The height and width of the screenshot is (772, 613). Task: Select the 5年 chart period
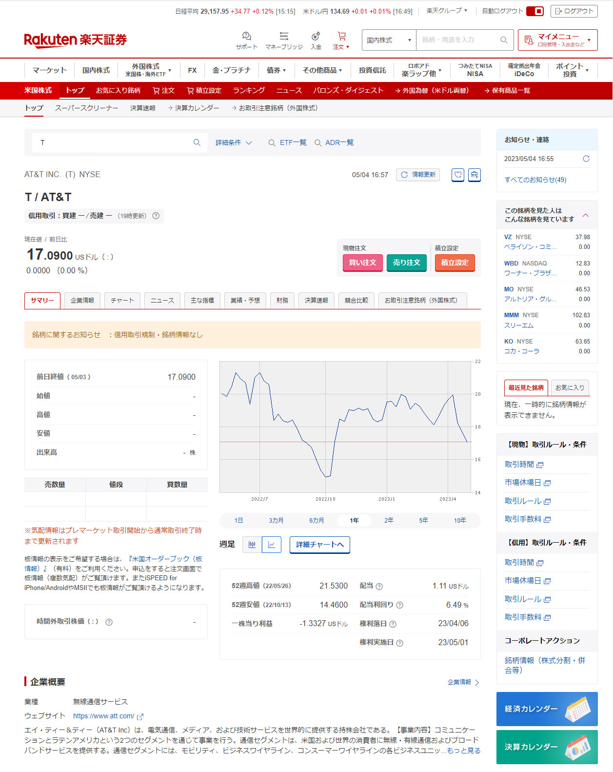tap(423, 521)
